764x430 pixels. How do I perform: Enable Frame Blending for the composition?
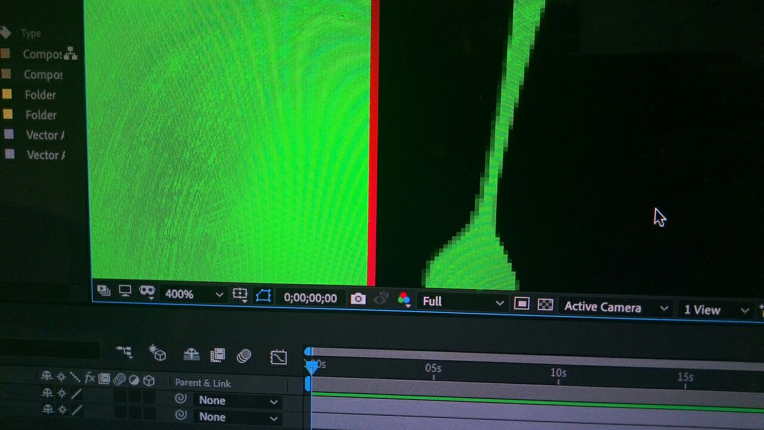(218, 355)
